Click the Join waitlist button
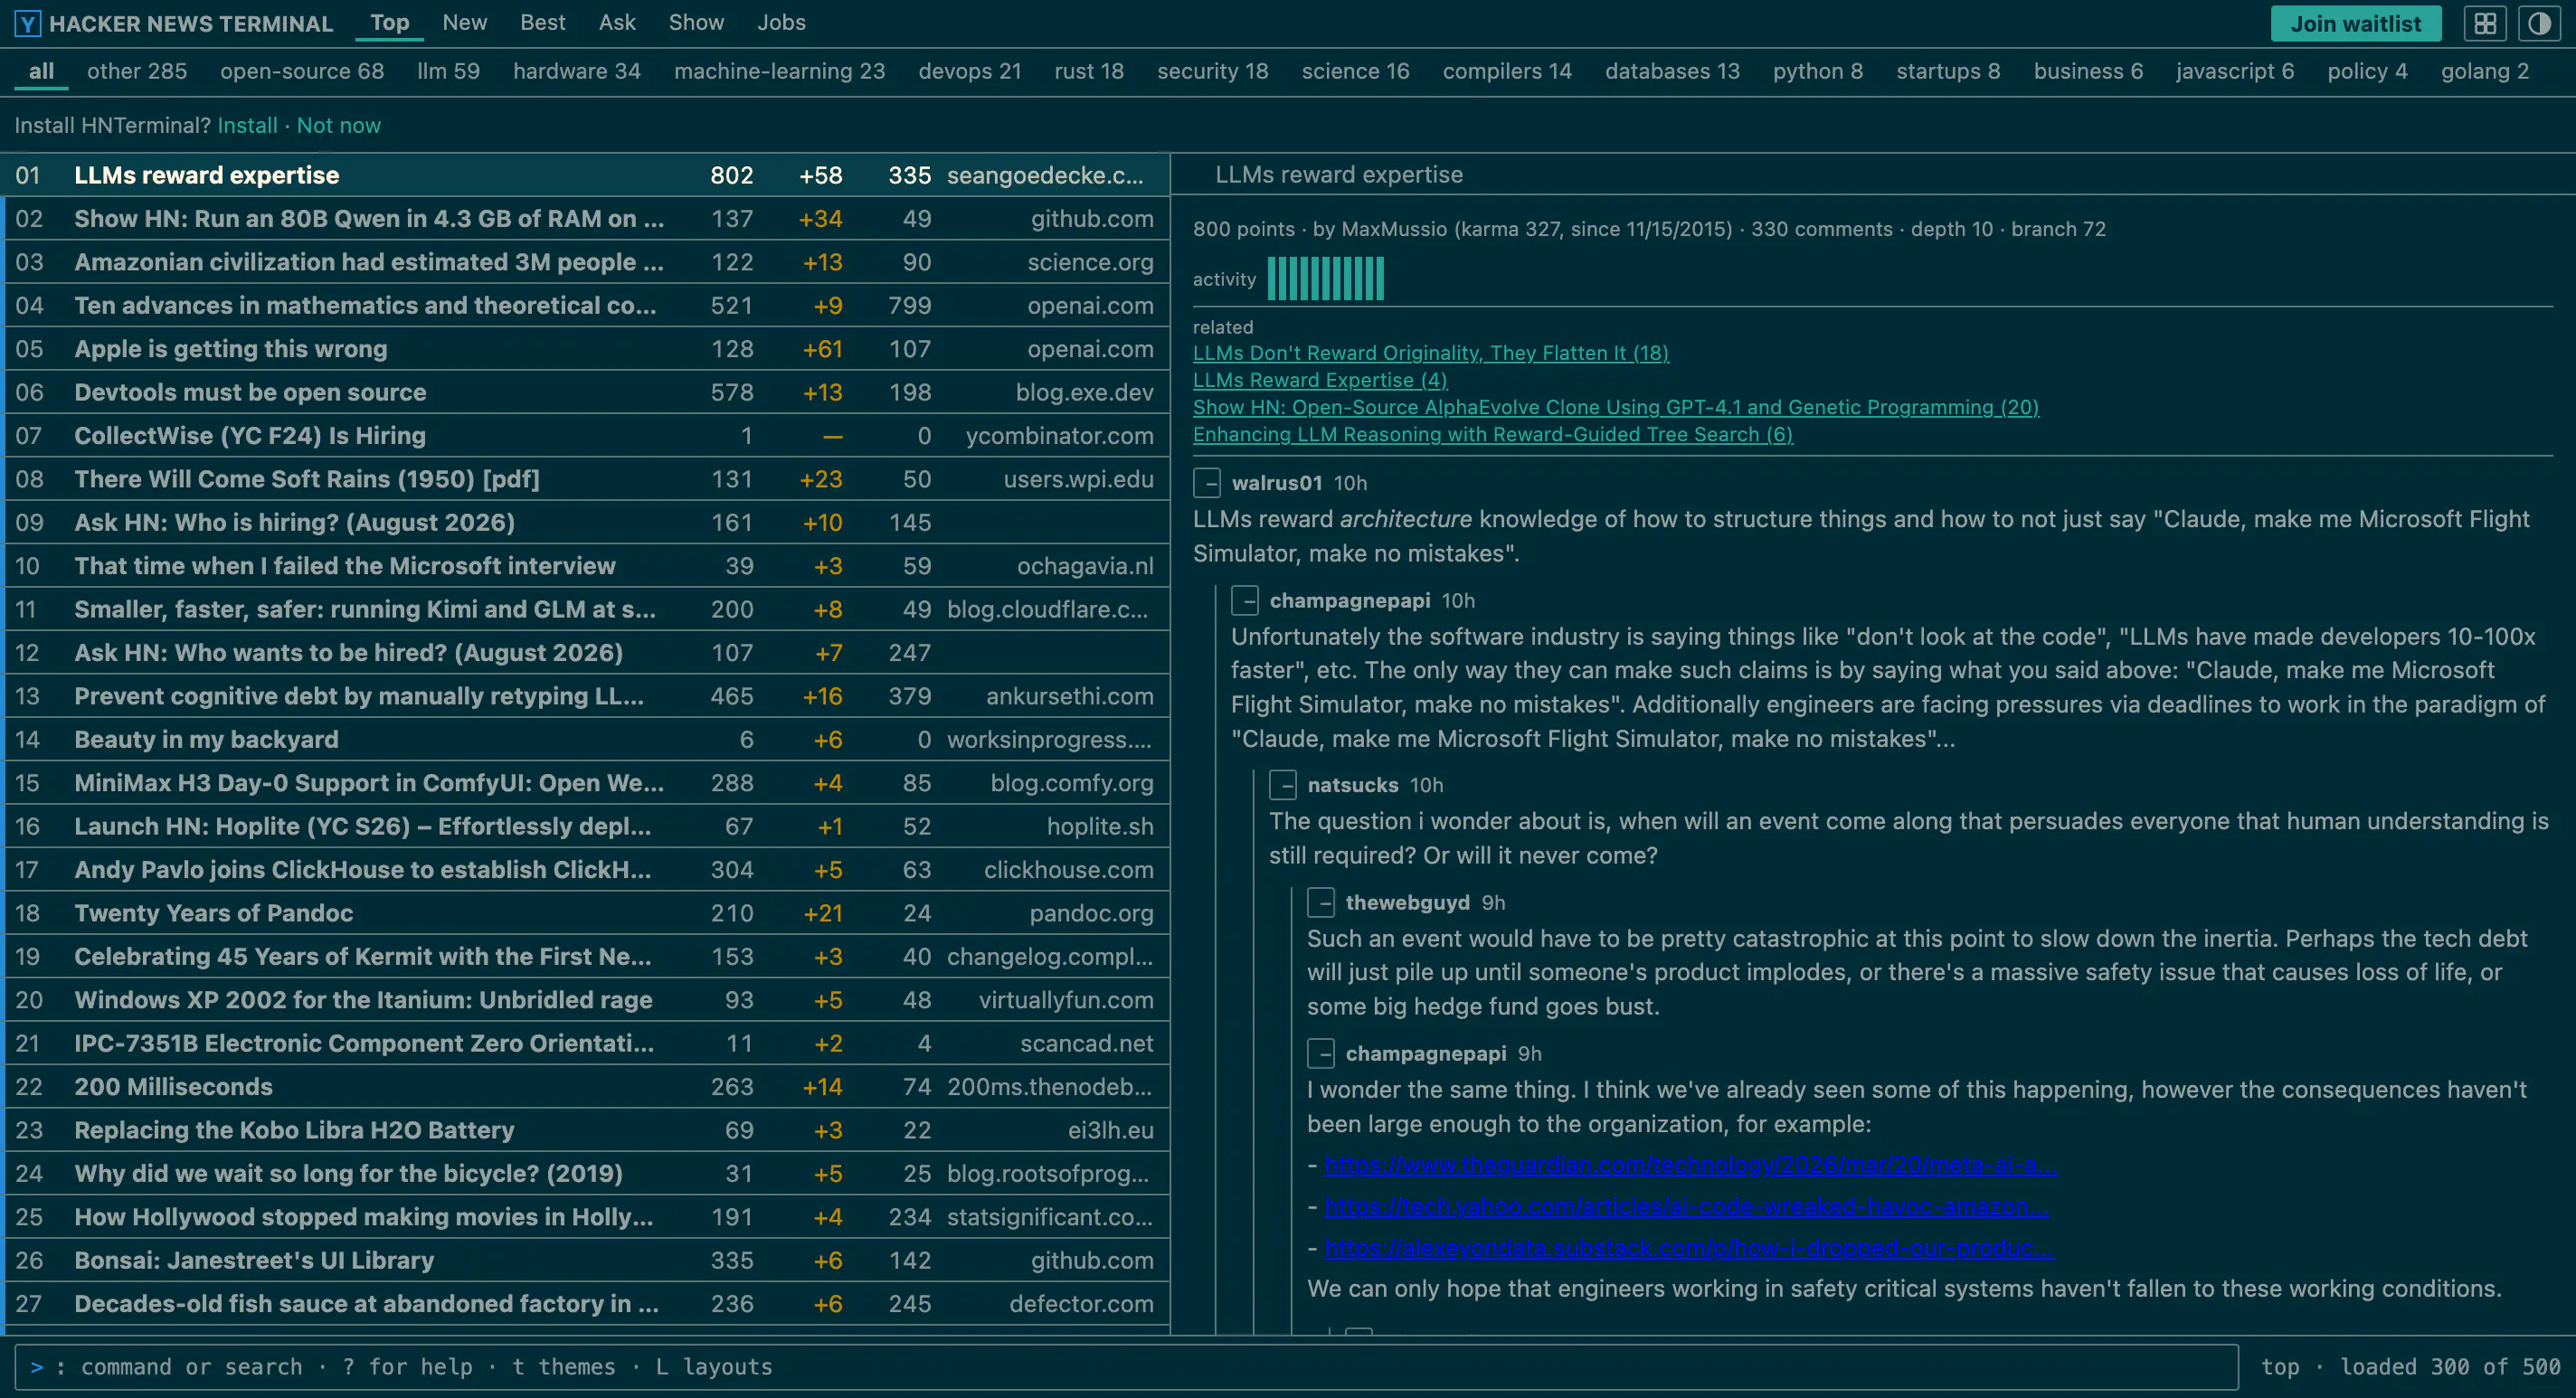Image resolution: width=2576 pixels, height=1398 pixels. pos(2356,23)
